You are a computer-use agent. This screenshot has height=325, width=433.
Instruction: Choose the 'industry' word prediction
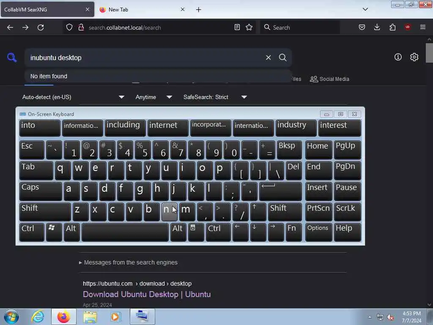click(x=296, y=128)
